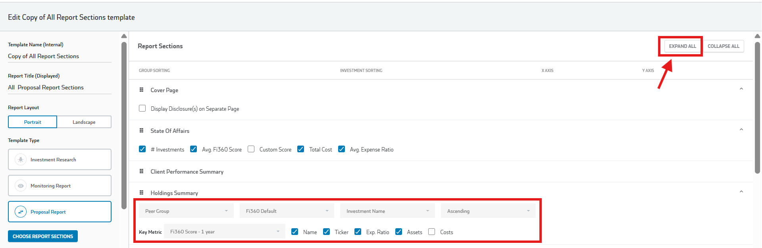Edit the Template Name field
This screenshot has height=248, width=762.
60,56
